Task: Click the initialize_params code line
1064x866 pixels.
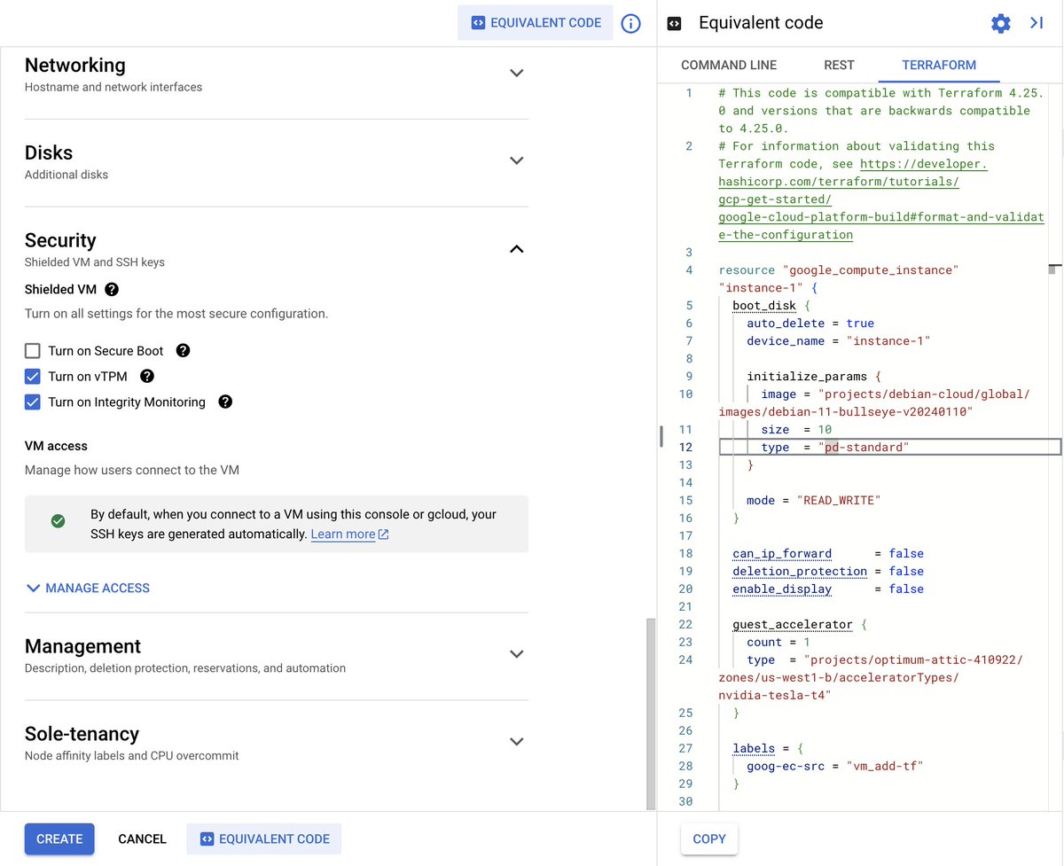Action: point(814,377)
